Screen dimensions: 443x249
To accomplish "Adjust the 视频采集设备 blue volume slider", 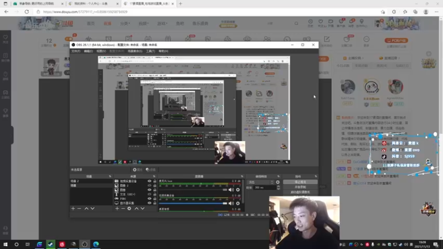I will [193, 203].
